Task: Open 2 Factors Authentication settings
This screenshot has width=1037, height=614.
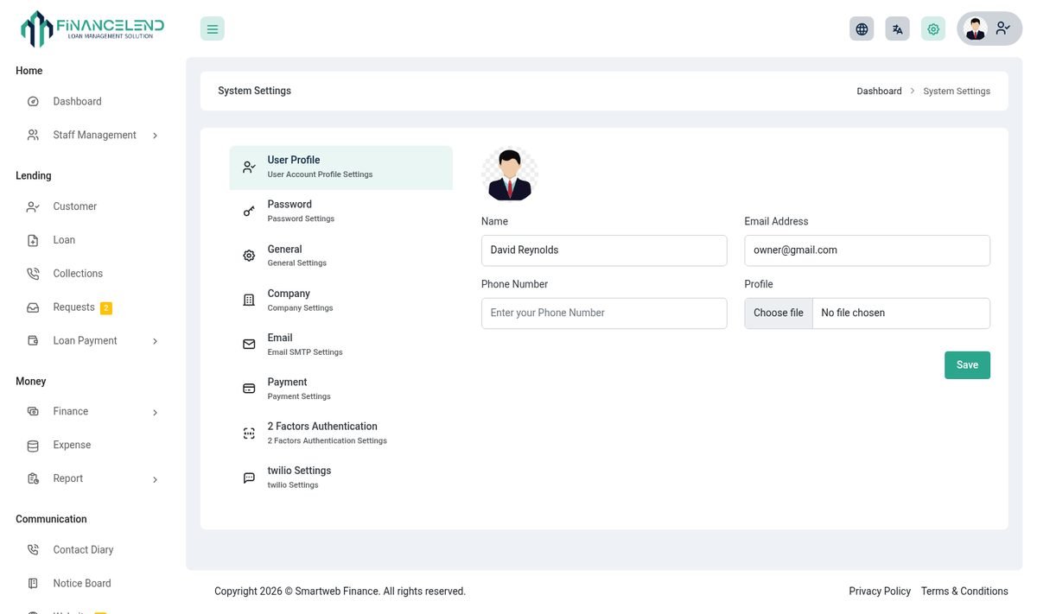Action: [x=341, y=433]
